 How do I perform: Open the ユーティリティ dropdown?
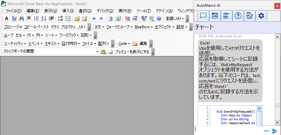point(15,44)
